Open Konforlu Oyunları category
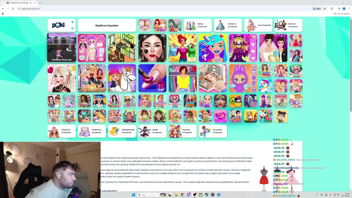This screenshot has height=198, width=352. coord(92,131)
